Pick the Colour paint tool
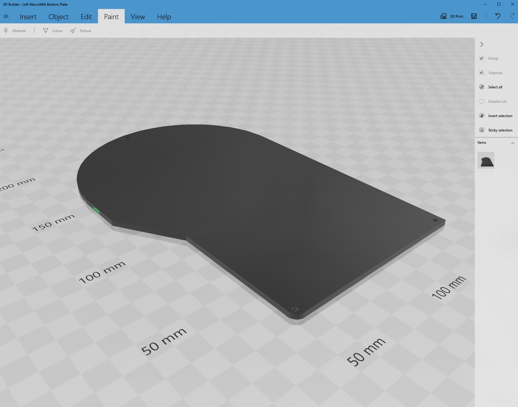This screenshot has height=407, width=518. [53, 31]
